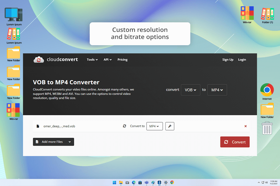Launch Microsoft Edge from the taskbar
This screenshot has height=186, width=280.
coord(133,182)
